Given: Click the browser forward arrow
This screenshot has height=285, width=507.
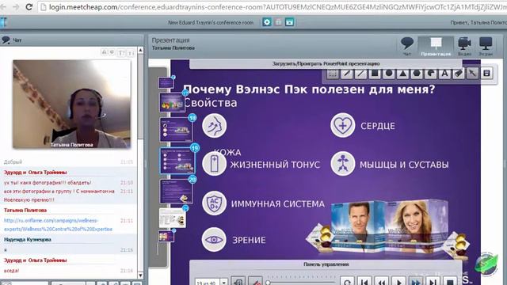Looking at the screenshot, I should click(x=16, y=7).
